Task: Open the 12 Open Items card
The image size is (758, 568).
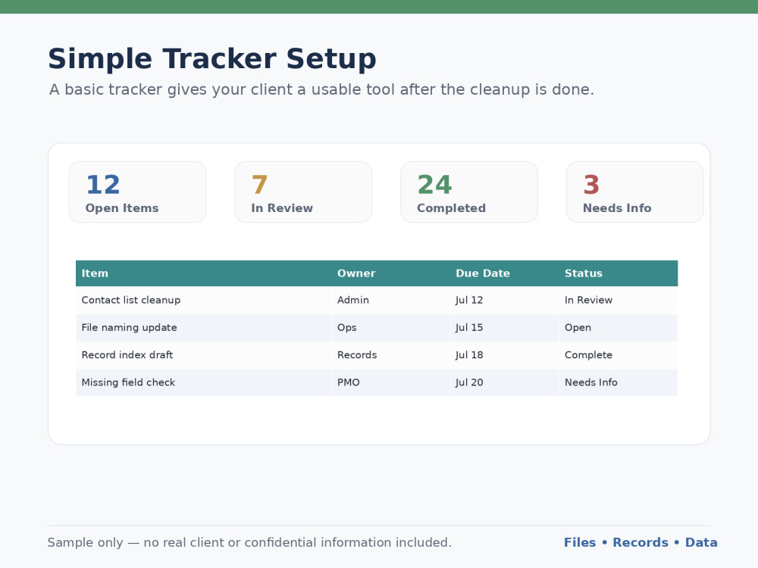Action: pos(138,192)
